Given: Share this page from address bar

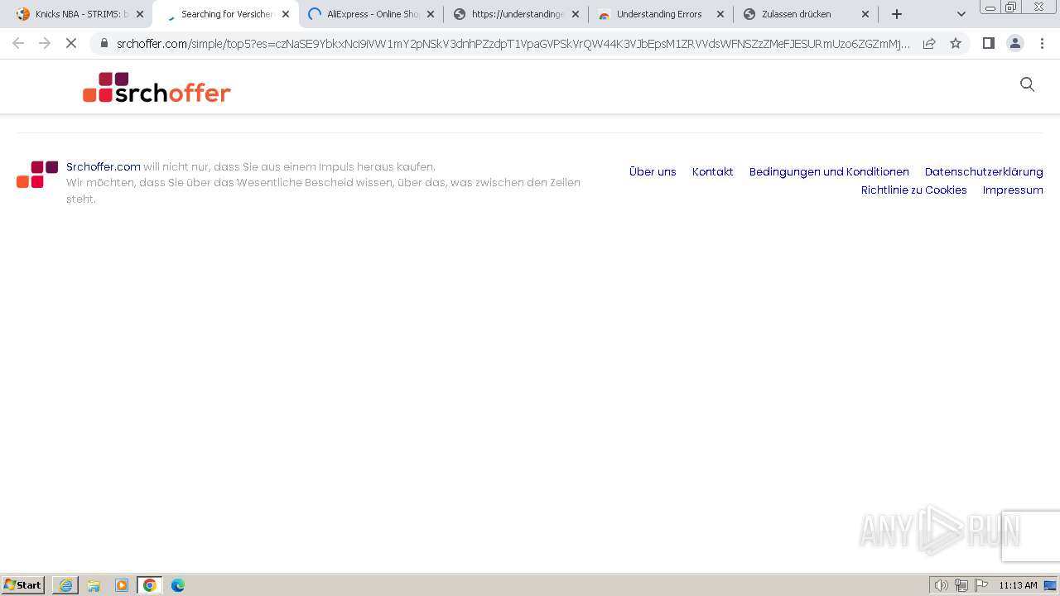Looking at the screenshot, I should pyautogui.click(x=929, y=43).
